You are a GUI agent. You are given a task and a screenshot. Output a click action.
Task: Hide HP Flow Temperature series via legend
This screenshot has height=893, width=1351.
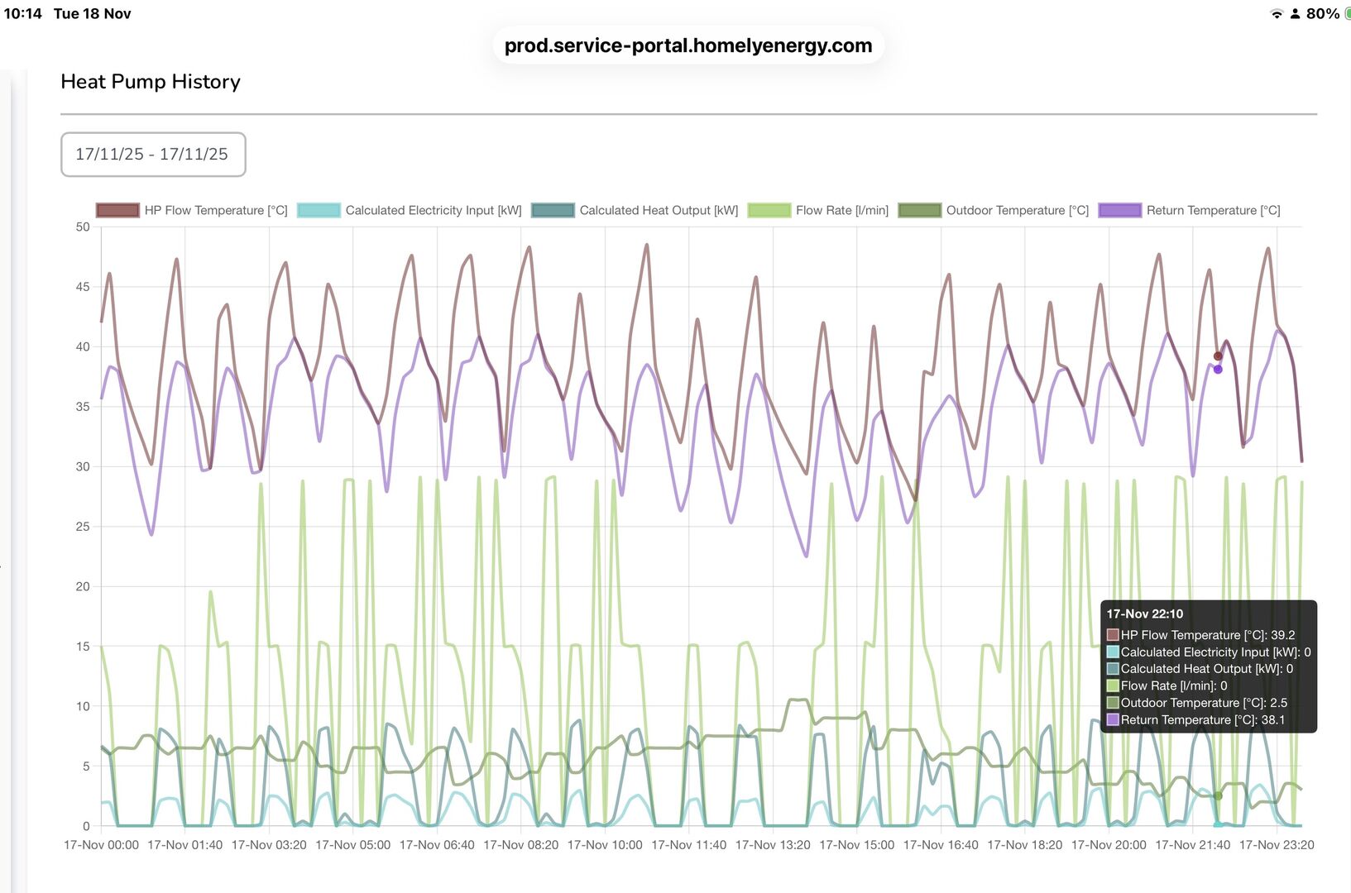click(192, 210)
